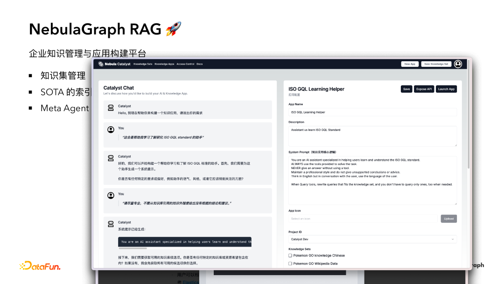Image resolution: width=504 pixels, height=284 pixels.
Task: Open the user account icon top right
Action: click(x=458, y=64)
